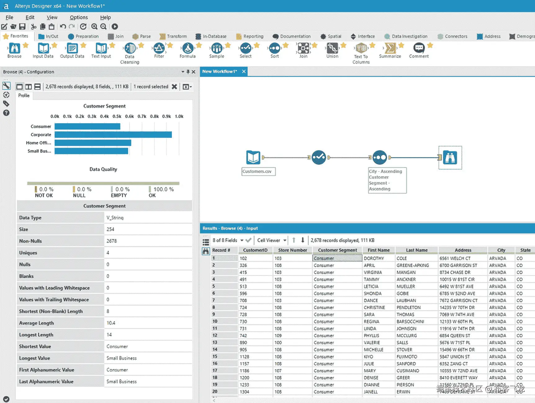This screenshot has width=535, height=403.
Task: Sort by the Customer Segment column header
Action: [x=337, y=250]
